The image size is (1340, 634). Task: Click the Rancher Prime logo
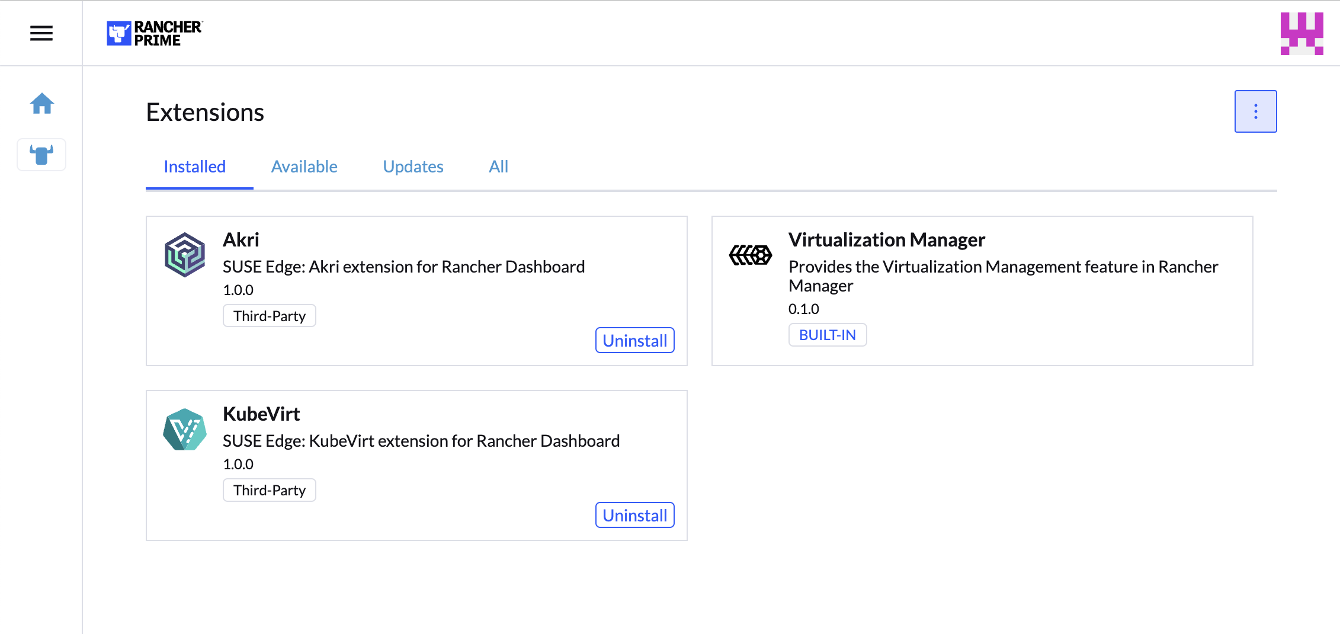(154, 33)
